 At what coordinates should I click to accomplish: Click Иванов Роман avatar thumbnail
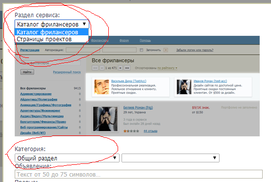coord(184,87)
